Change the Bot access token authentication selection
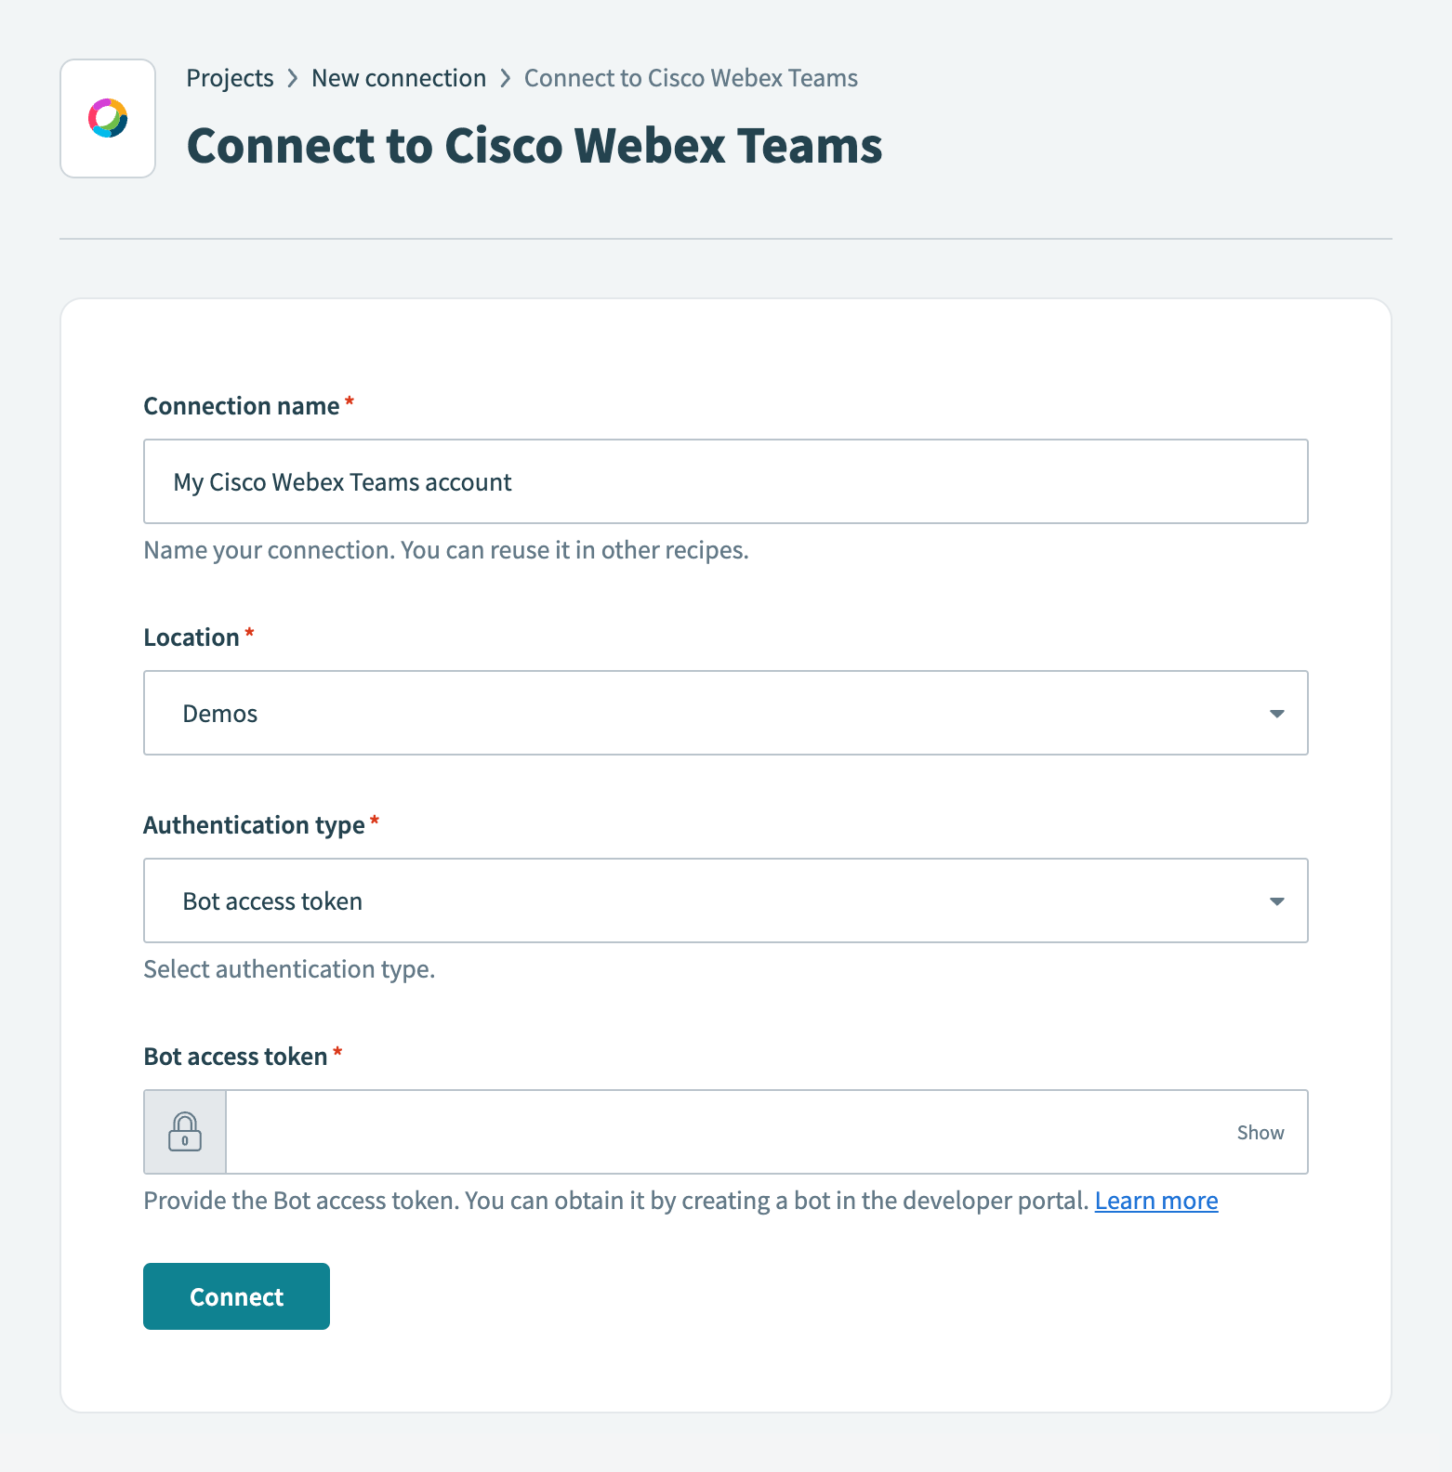The height and width of the screenshot is (1472, 1452). coord(725,900)
